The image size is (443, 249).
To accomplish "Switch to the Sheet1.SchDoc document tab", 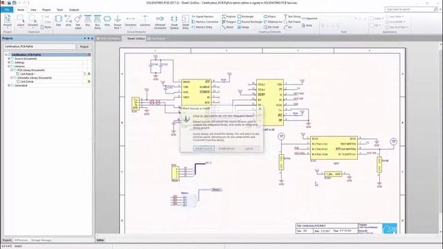I will (134, 39).
